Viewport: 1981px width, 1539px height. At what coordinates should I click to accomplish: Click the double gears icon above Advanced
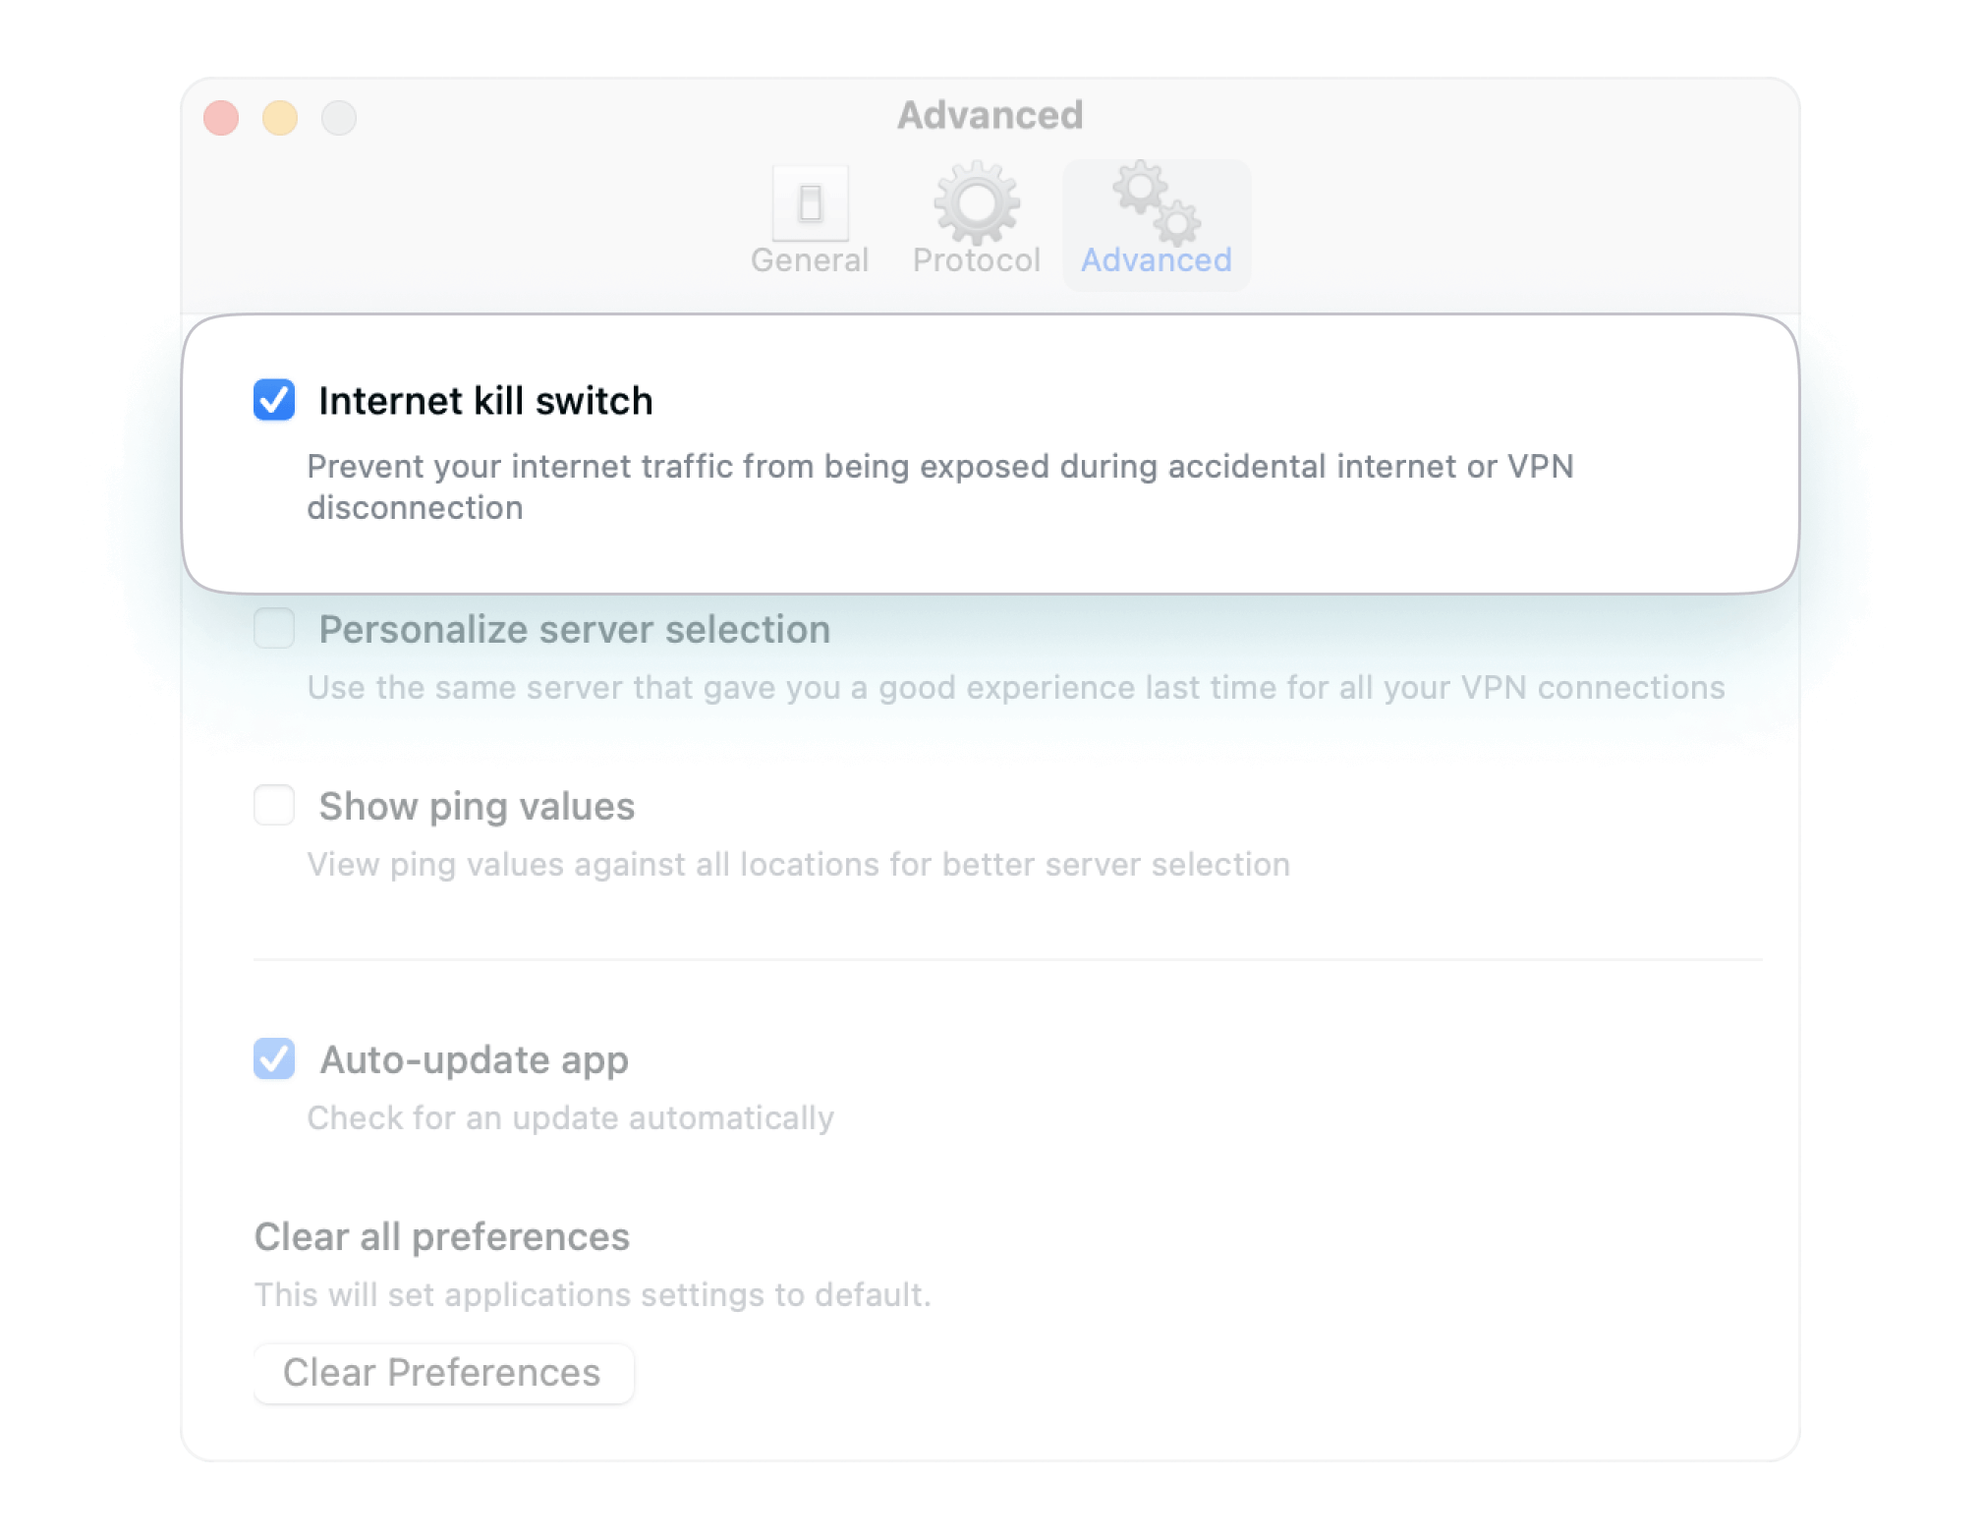pos(1156,201)
